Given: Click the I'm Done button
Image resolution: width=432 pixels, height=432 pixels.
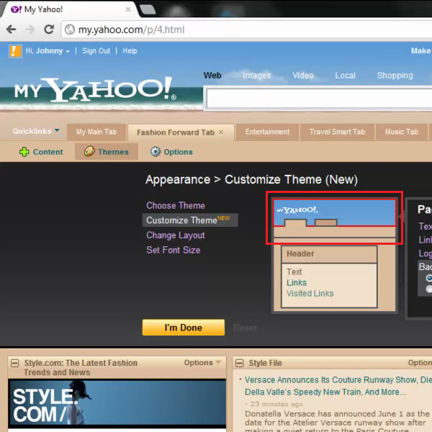Looking at the screenshot, I should pos(183,328).
